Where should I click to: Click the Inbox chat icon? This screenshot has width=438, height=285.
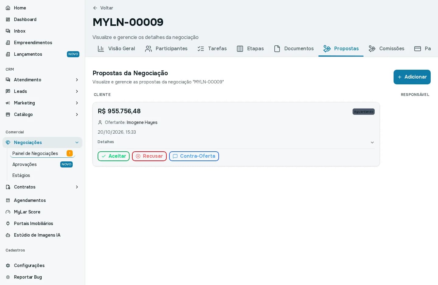point(8,31)
